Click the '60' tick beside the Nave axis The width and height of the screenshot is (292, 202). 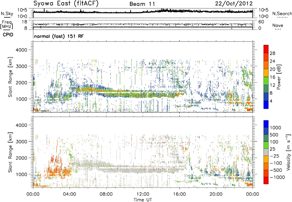click(261, 22)
